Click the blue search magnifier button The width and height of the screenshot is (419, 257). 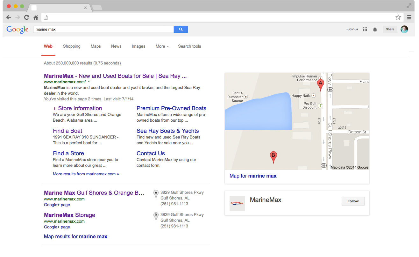[x=181, y=29]
